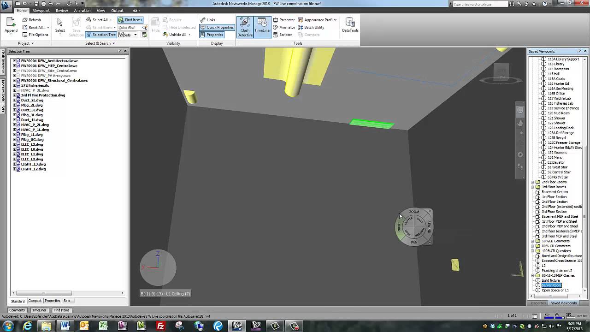Expand FWE0901 DFW_Architectural.nwc node
This screenshot has width=590, height=332.
tap(14, 61)
